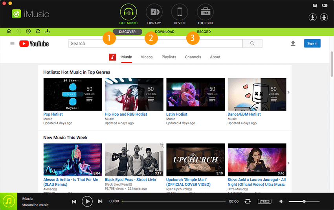Click the YouTube logo
The width and height of the screenshot is (334, 210).
pos(34,44)
